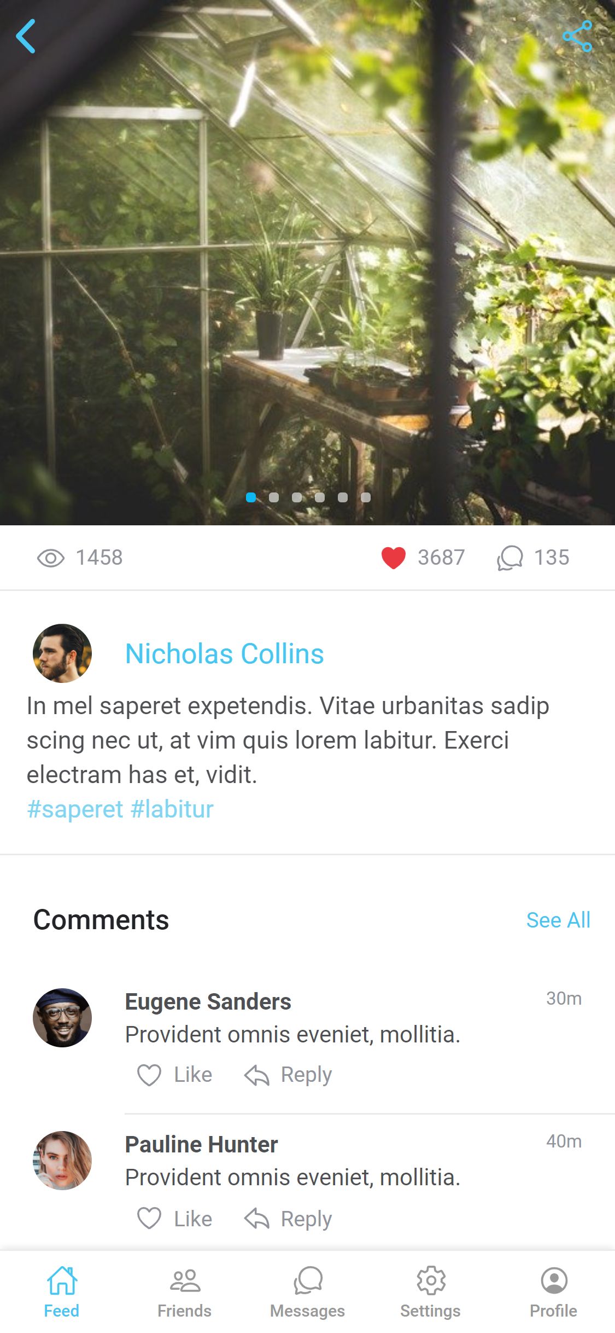Like Pauline Hunter's comment
This screenshot has height=1333, width=615.
click(174, 1219)
